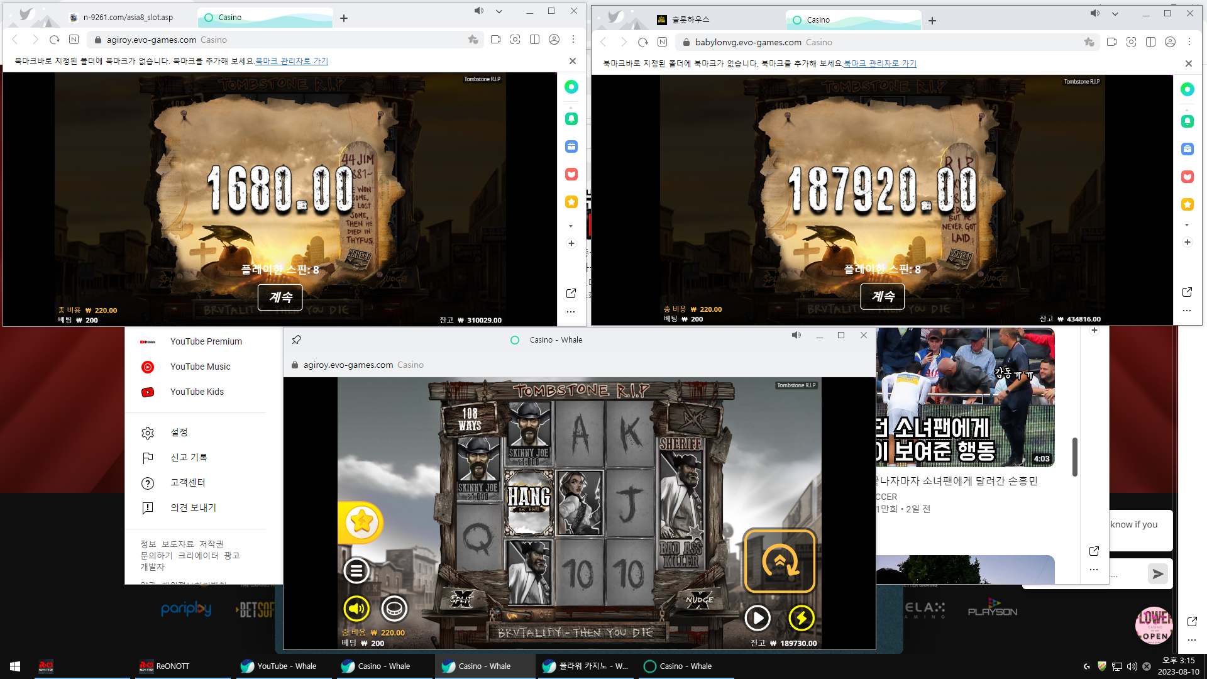Expand left browser sidebar more arrow
Image resolution: width=1207 pixels, height=679 pixels.
[571, 226]
